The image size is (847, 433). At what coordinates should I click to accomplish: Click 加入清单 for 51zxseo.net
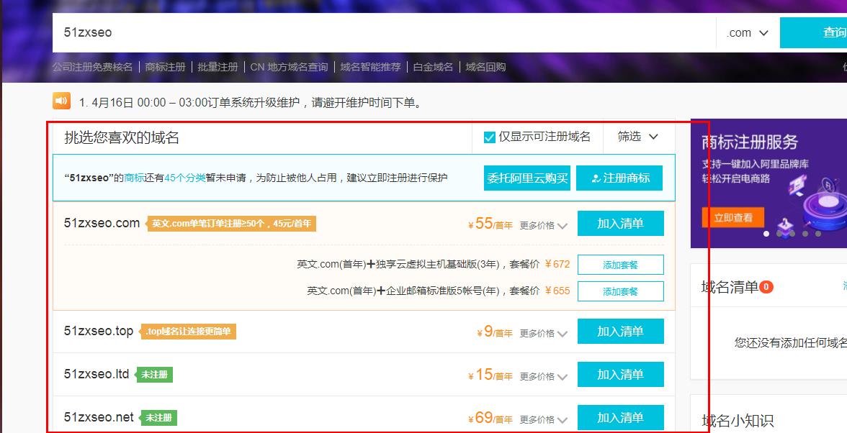[x=620, y=417]
